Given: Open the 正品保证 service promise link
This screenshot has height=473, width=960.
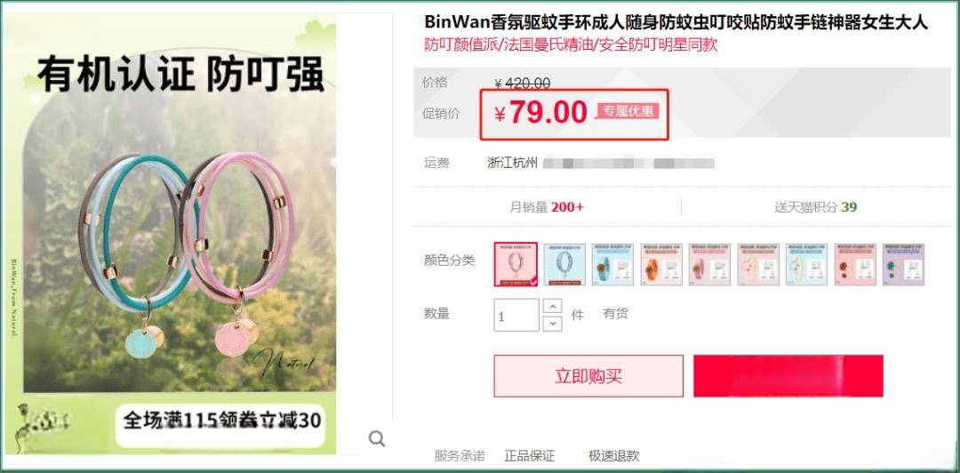Looking at the screenshot, I should [x=529, y=456].
